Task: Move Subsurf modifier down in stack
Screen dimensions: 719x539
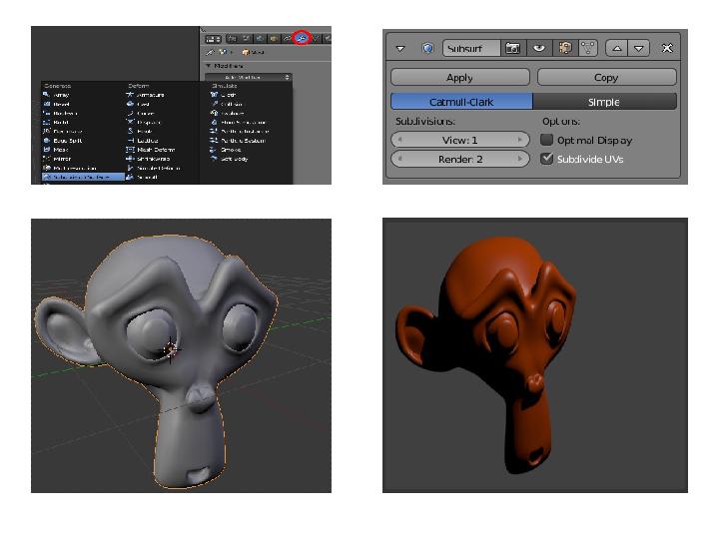Action: pyautogui.click(x=640, y=48)
